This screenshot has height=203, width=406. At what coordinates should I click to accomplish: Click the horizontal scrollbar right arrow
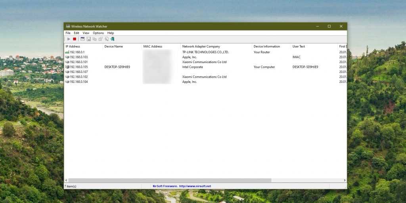(x=345, y=180)
